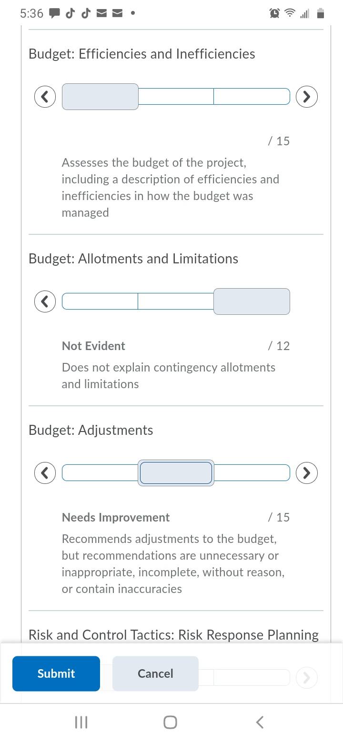This screenshot has width=343, height=743.
Task: Select first level for Allotments and Limitations
Action: click(x=100, y=301)
